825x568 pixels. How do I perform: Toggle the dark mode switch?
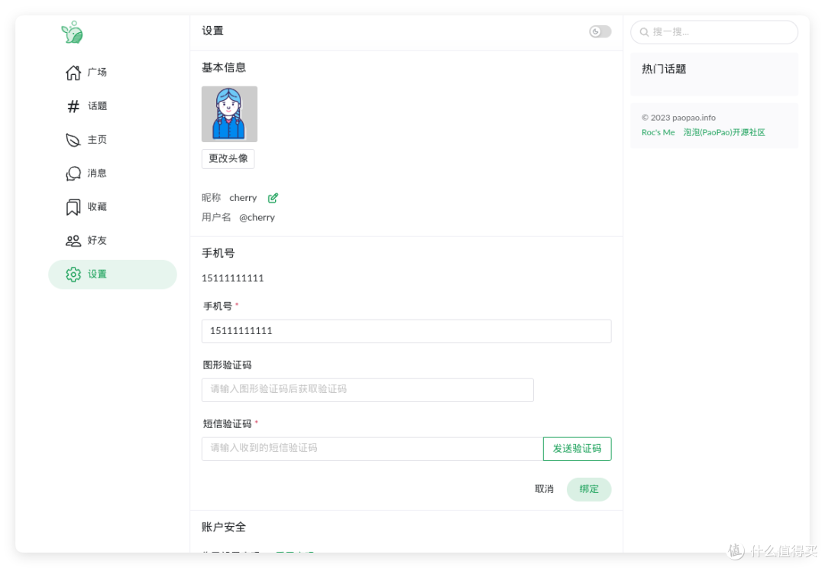click(x=600, y=31)
